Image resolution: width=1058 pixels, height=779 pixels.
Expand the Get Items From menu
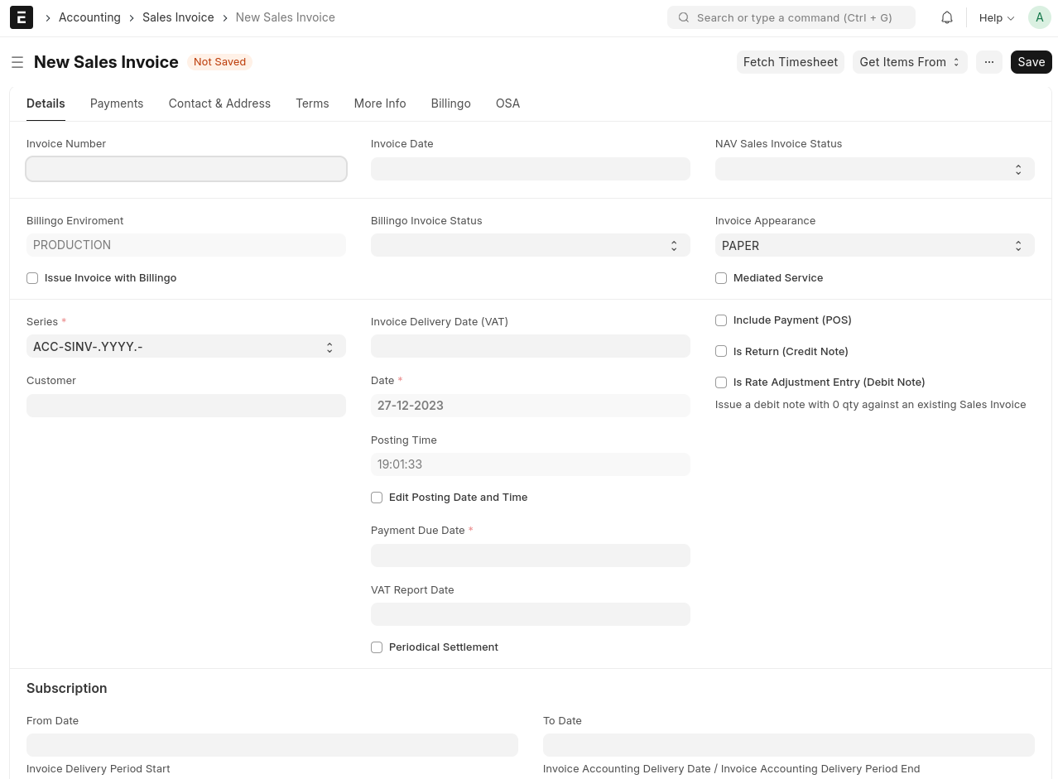pyautogui.click(x=909, y=62)
